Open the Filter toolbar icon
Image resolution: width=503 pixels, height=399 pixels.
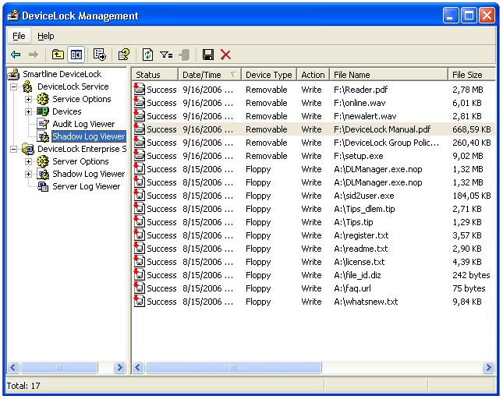click(166, 55)
